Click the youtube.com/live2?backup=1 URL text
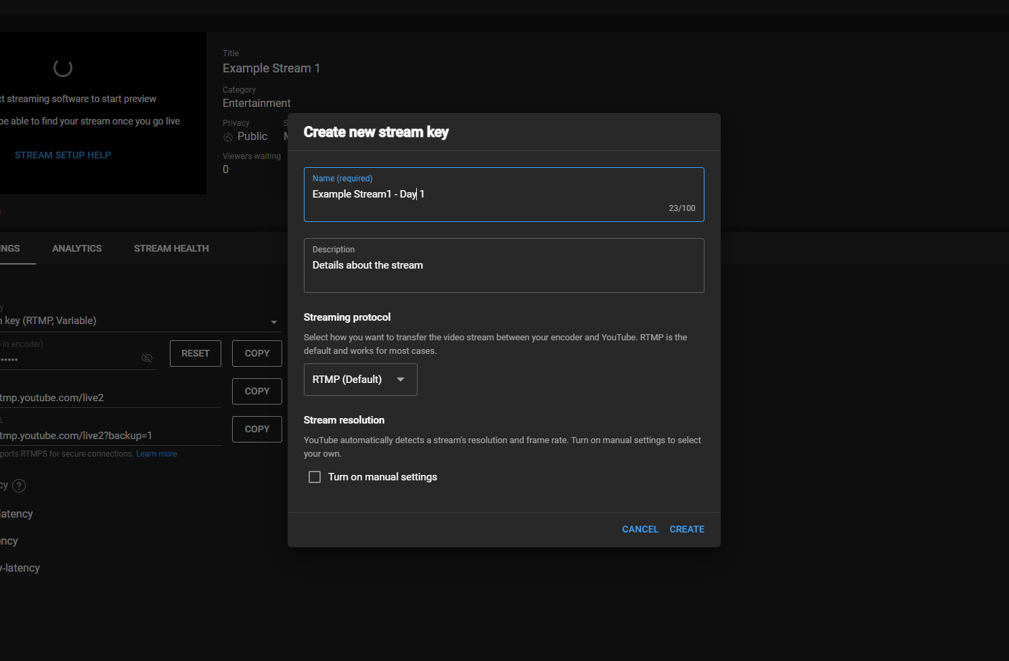 coord(76,436)
